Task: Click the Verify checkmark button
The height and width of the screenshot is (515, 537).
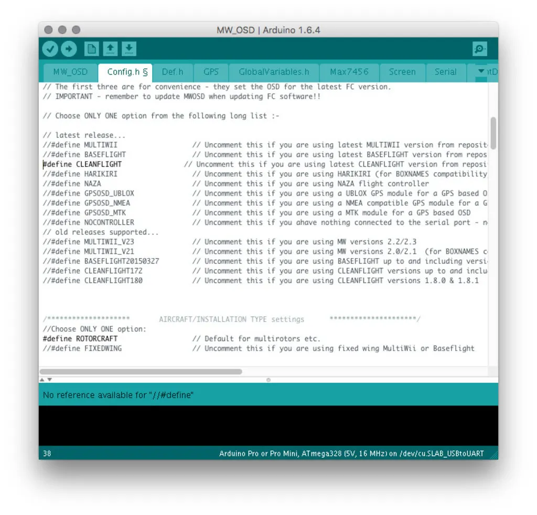Action: point(50,49)
